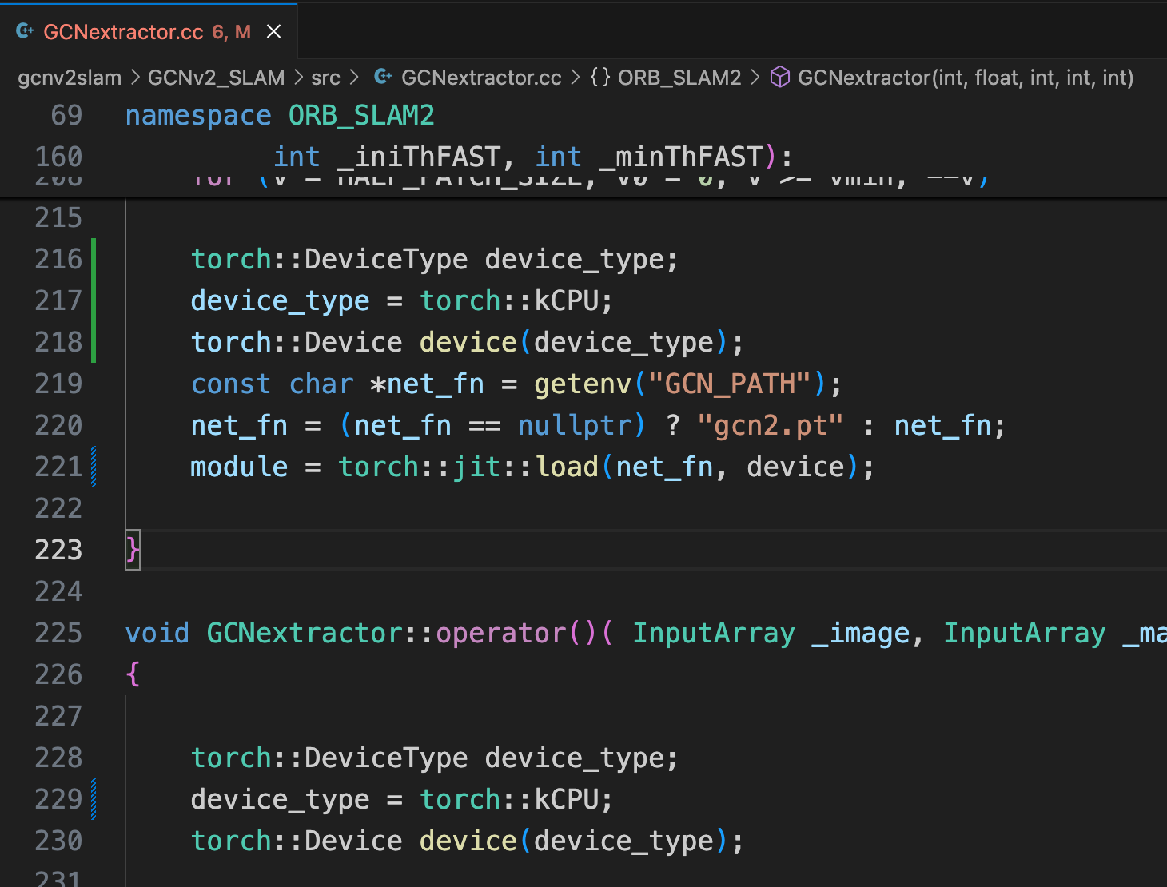Click getenv call on line 219
This screenshot has height=887, width=1167.
coord(583,384)
